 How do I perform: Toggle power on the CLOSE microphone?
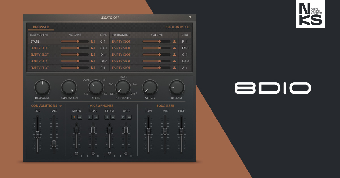point(91,117)
